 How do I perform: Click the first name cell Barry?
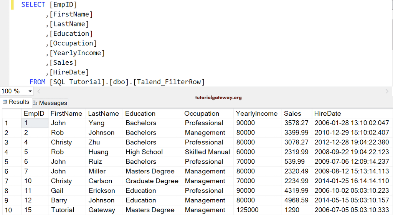click(x=67, y=200)
